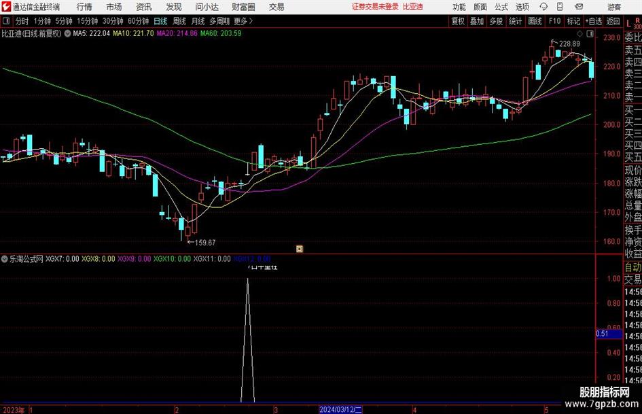Open the 财富圈 menu
This screenshot has height=414, width=642.
(x=243, y=7)
